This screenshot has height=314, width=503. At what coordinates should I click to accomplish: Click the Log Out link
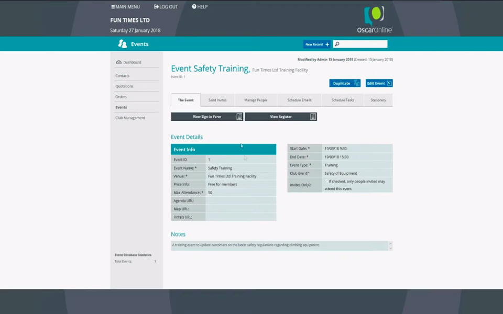tap(166, 7)
